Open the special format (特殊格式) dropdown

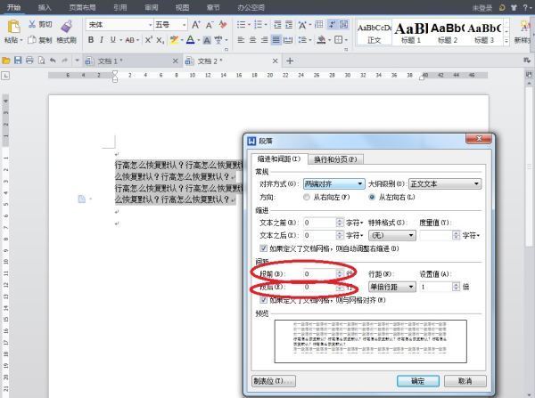tap(392, 235)
